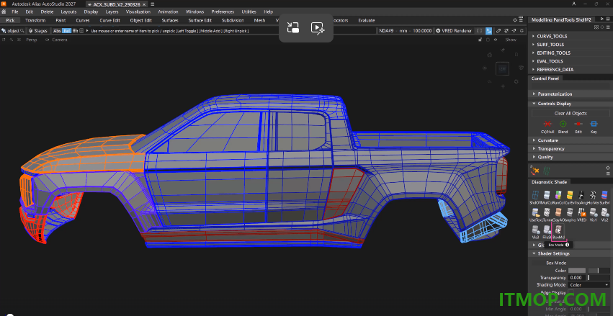
Task: Select the Isophote Angle shader icon
Action: pos(582,195)
